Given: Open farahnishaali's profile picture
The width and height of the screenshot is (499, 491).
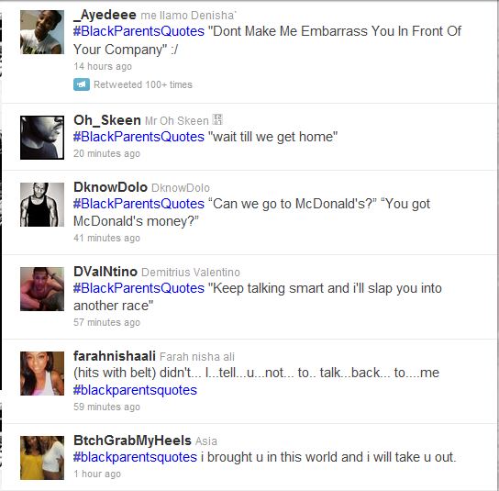Looking at the screenshot, I should point(42,374).
